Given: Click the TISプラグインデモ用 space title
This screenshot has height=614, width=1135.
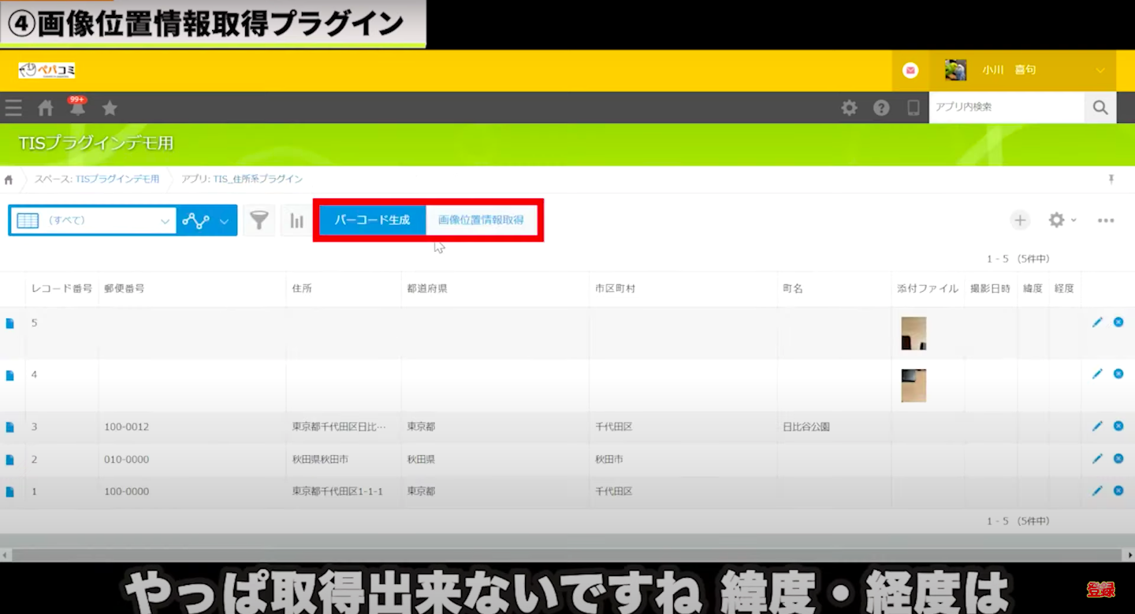Looking at the screenshot, I should coord(95,143).
